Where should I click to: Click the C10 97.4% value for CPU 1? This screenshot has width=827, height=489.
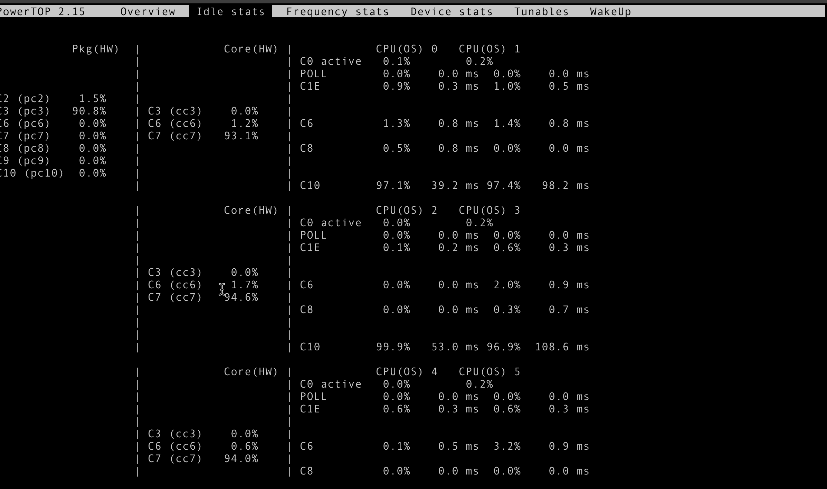tap(504, 186)
